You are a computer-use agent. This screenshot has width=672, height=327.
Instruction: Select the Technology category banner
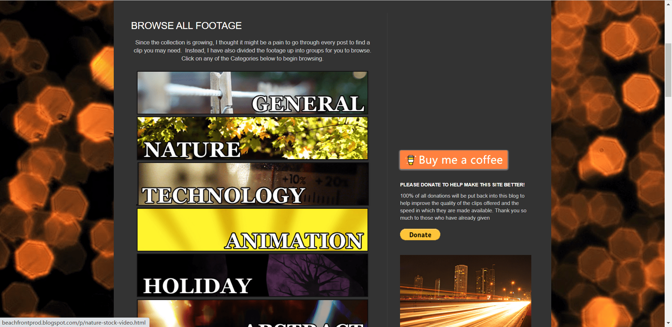point(253,184)
